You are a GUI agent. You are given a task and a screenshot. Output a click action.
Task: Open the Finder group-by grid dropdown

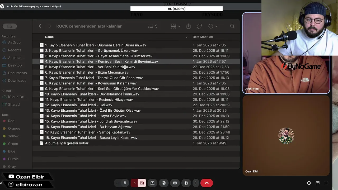pos(176,26)
